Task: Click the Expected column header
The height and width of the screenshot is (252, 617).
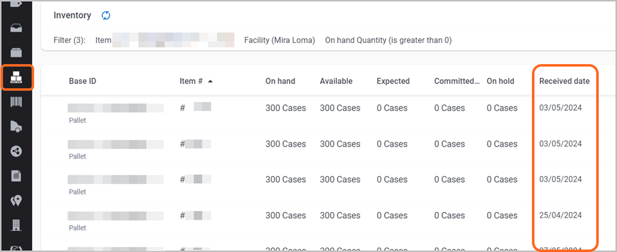Action: 393,81
